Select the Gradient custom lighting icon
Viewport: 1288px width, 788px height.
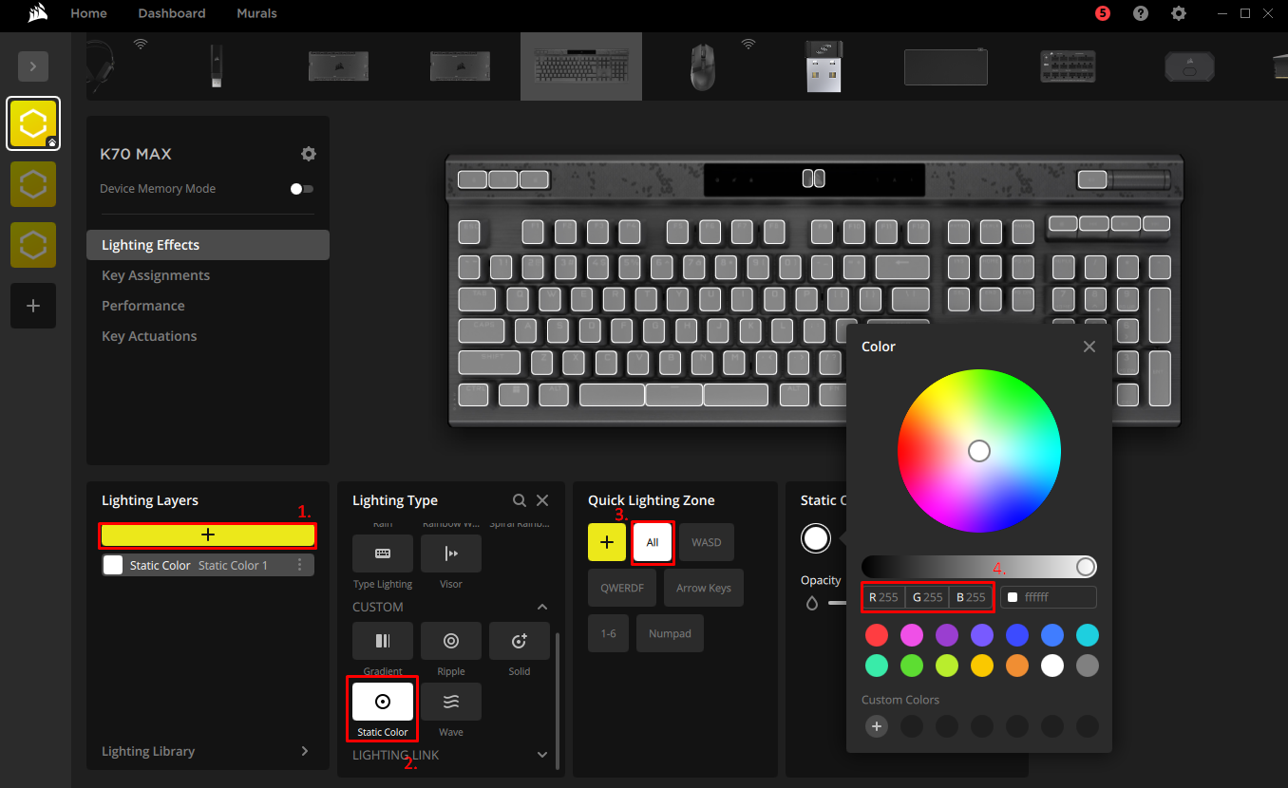[x=382, y=641]
